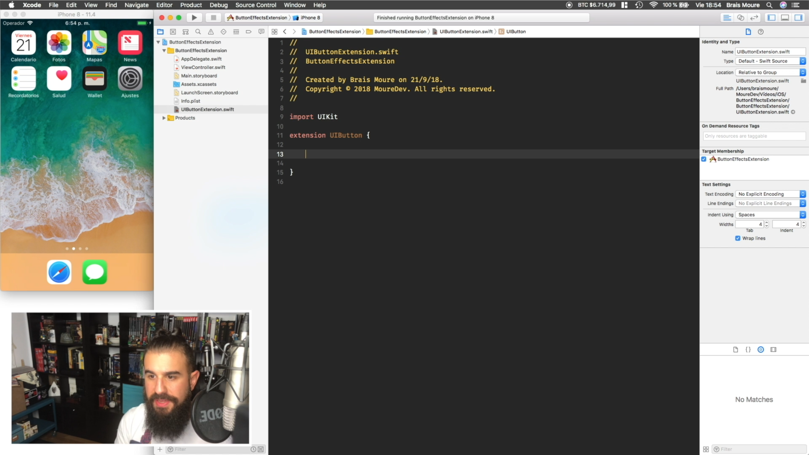Open Safari in the simulator dock

[59, 272]
